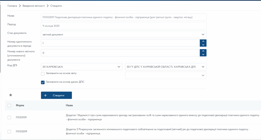Open the 'Стан документа' dropdown
The height and width of the screenshot is (140, 261).
124,34
